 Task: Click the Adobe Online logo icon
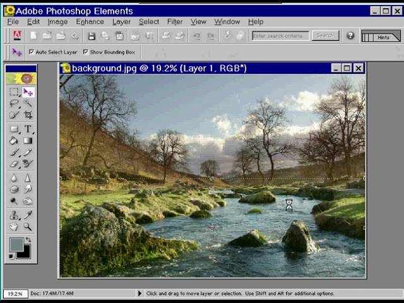(x=17, y=35)
